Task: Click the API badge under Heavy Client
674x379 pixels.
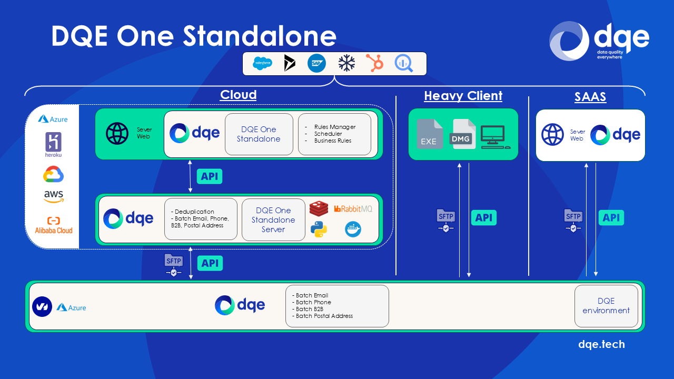Action: [484, 218]
